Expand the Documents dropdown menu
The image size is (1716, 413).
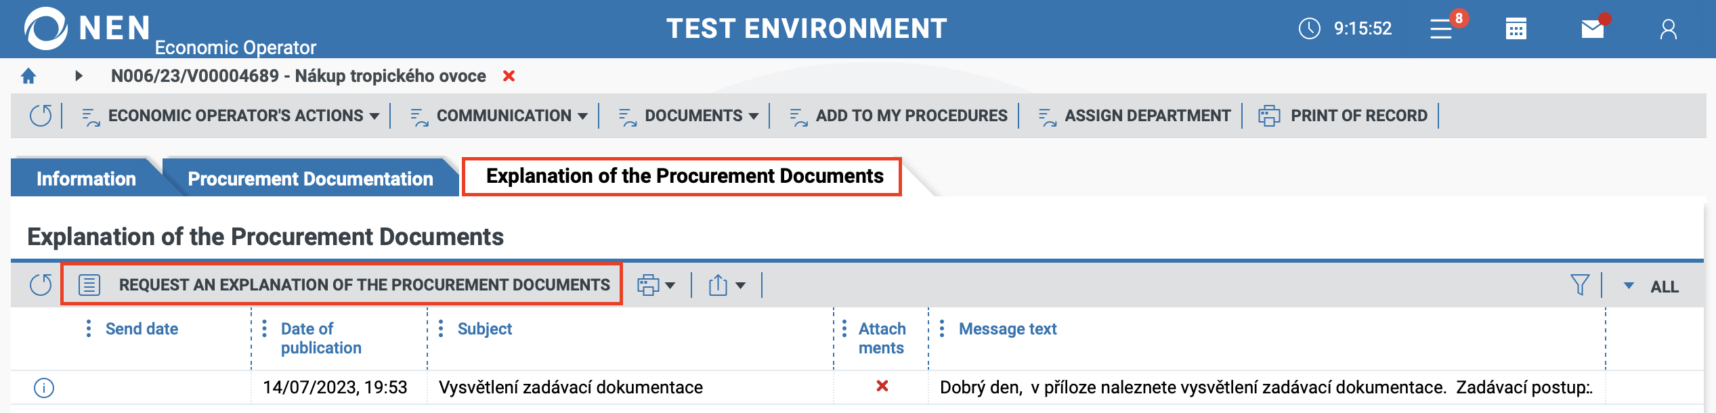click(x=689, y=116)
